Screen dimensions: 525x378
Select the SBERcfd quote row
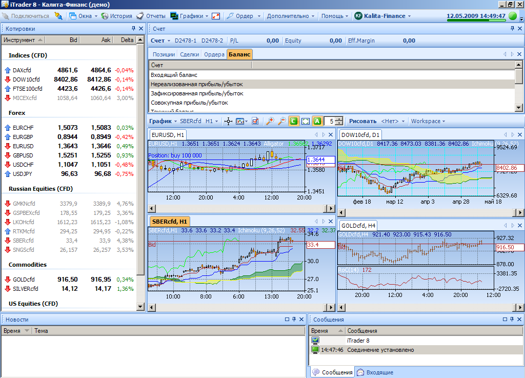point(69,241)
